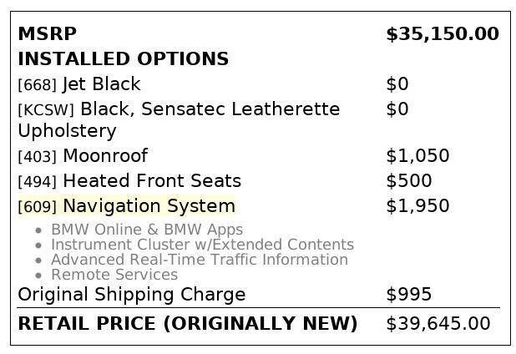This screenshot has width=516, height=354.
Task: Select the $35,150.00 MSRP amount
Action: (x=442, y=34)
